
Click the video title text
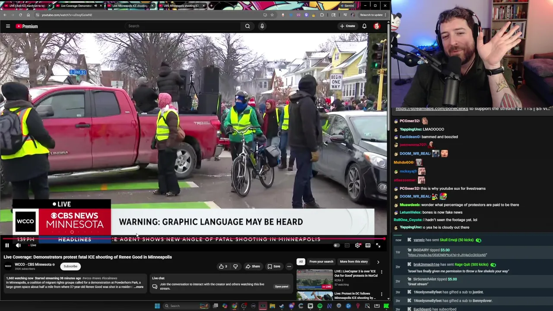(88, 257)
